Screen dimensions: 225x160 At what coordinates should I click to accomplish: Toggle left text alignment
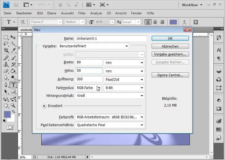(x=148, y=22)
